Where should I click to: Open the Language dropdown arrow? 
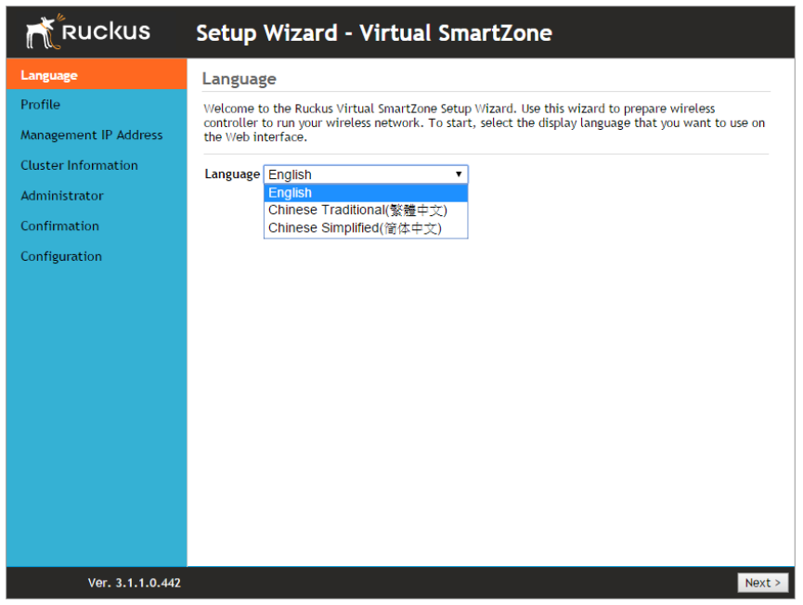click(x=459, y=174)
